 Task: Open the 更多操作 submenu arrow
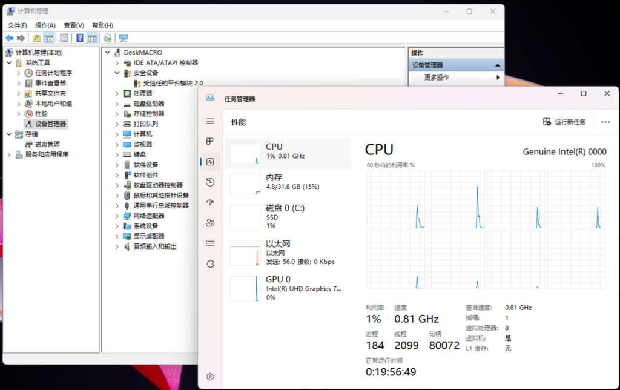click(x=498, y=78)
